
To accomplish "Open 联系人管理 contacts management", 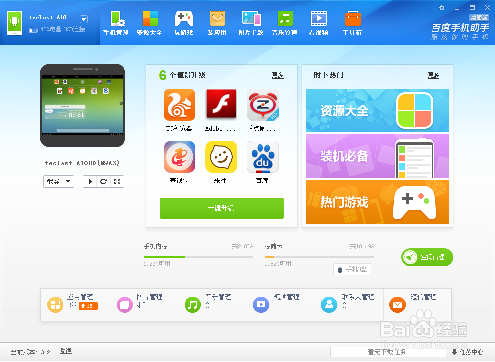I will (350, 304).
